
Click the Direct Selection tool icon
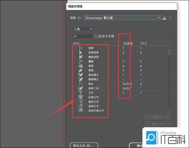[x=81, y=53]
